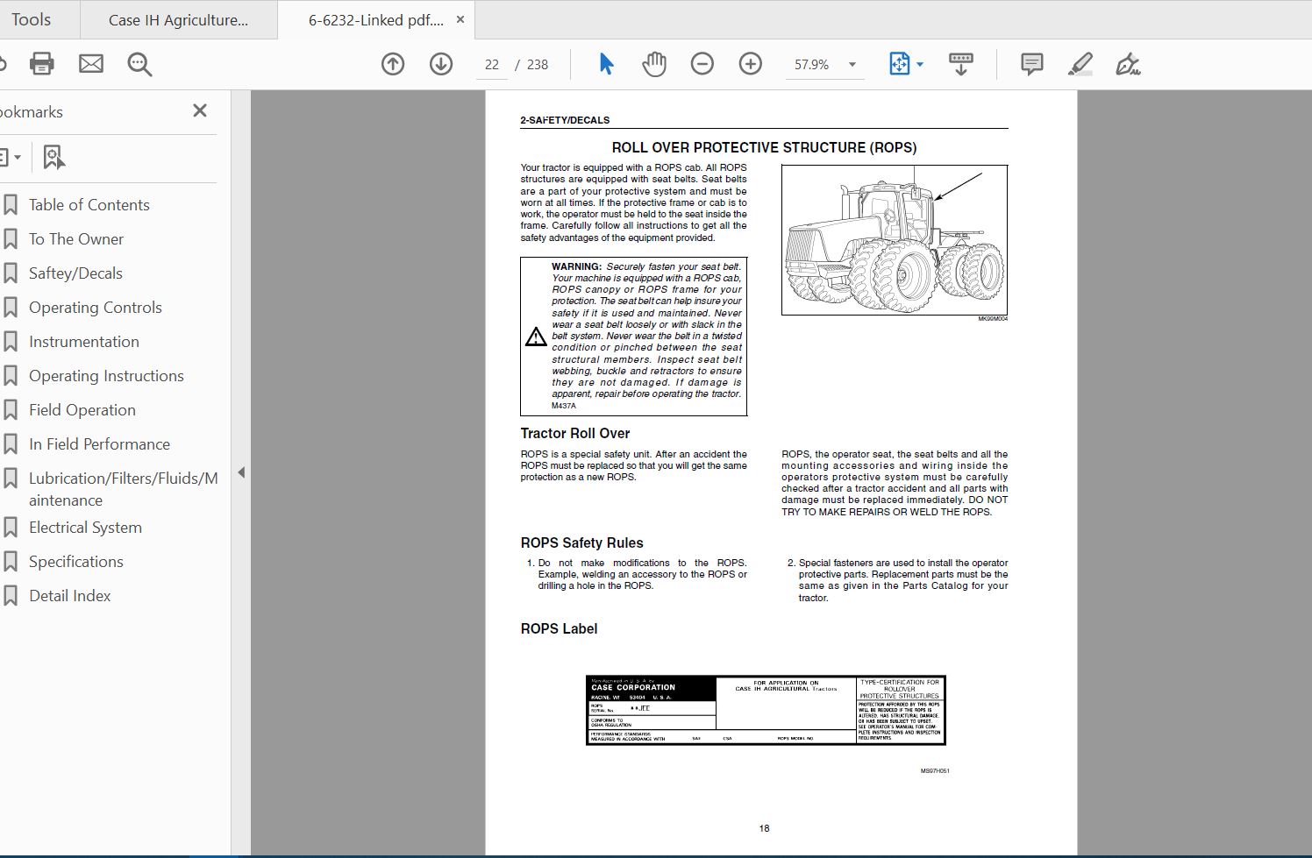Open the Detail Index bookmark

[70, 596]
